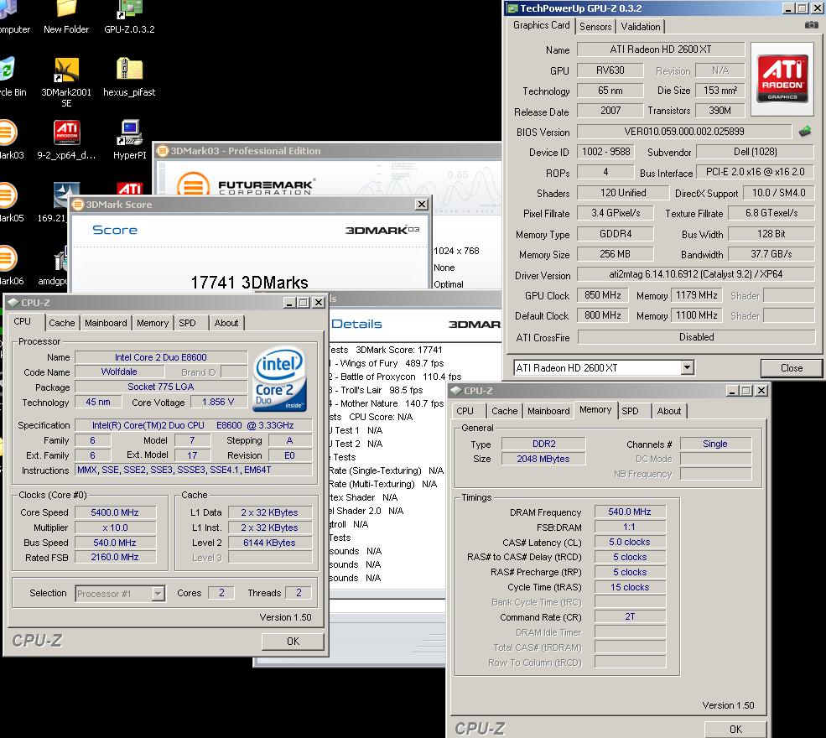
Task: Click the Intel Core 2 Duo logo
Action: click(279, 378)
